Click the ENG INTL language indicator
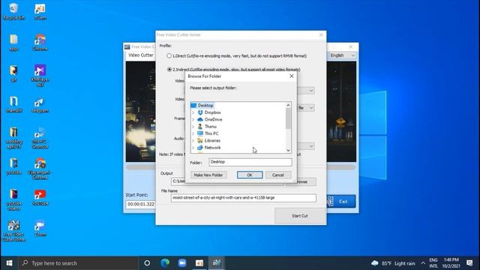This screenshot has width=480, height=270. click(x=433, y=263)
